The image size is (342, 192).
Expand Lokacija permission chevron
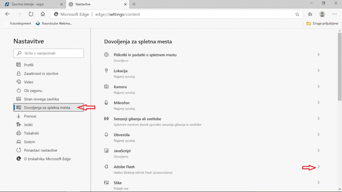[318, 71]
